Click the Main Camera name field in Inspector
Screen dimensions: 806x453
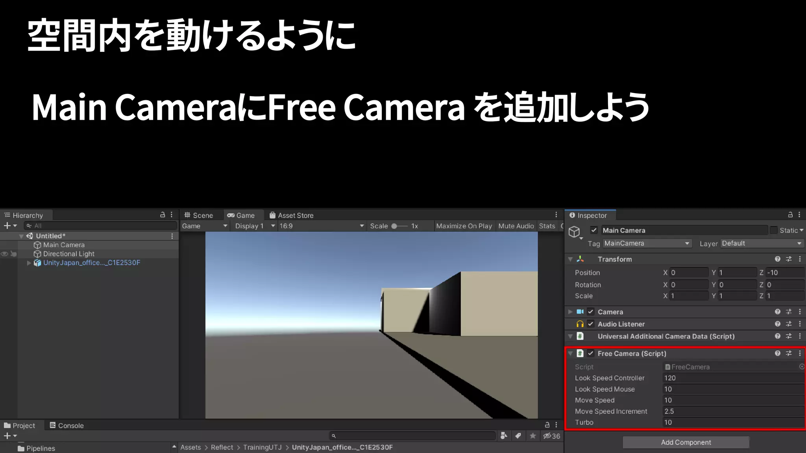[684, 230]
